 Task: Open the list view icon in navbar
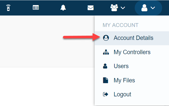click(x=36, y=8)
